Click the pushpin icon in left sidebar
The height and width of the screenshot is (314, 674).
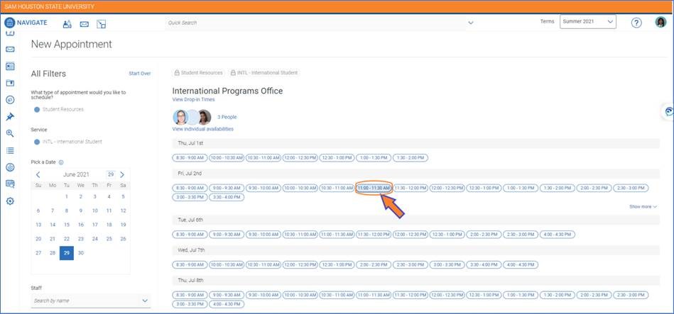[x=10, y=116]
